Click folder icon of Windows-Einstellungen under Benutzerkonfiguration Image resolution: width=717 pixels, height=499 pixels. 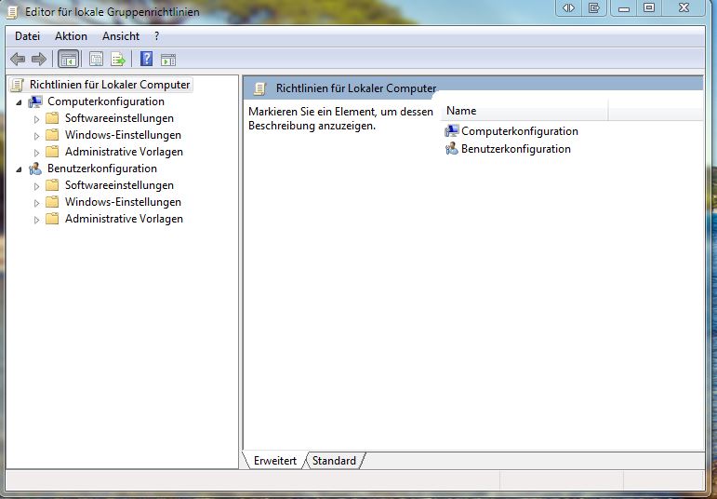(x=53, y=202)
